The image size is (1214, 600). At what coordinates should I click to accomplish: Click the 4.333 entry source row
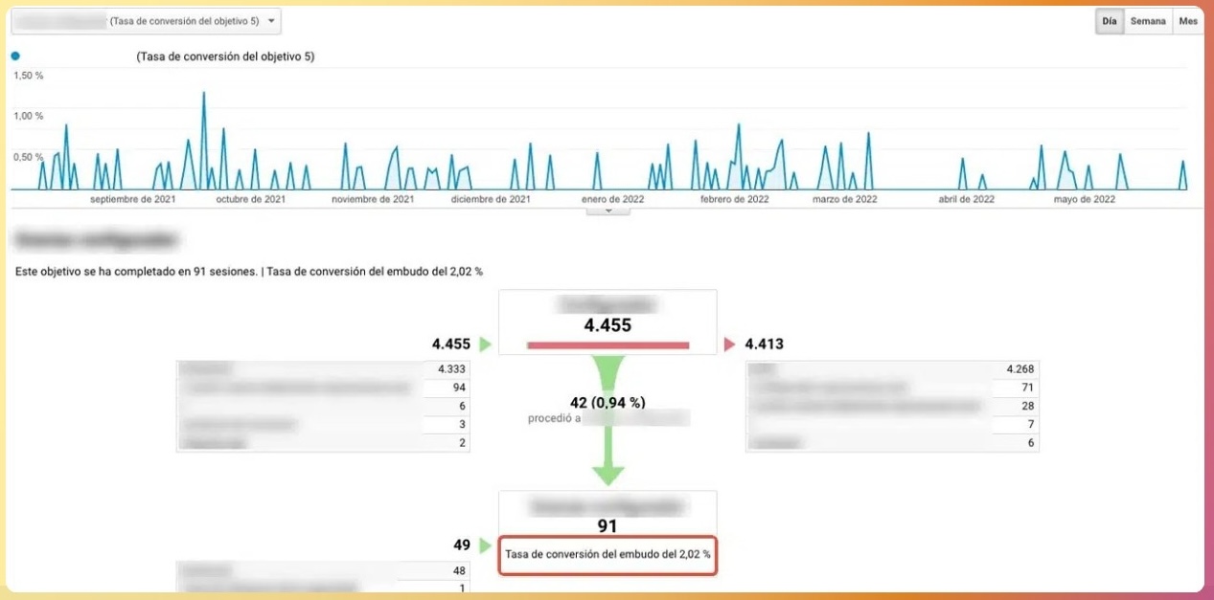coord(322,369)
